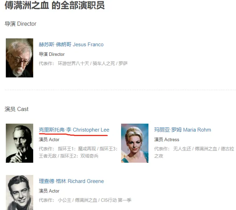Click Jesus Franco's portrait photo
This screenshot has width=236, height=210.
click(x=20, y=58)
